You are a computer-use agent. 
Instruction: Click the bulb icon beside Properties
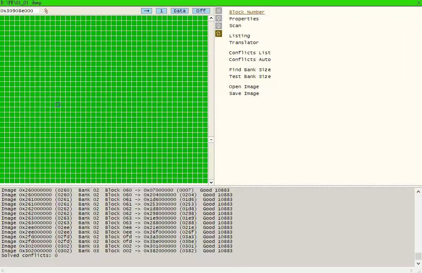point(219,18)
